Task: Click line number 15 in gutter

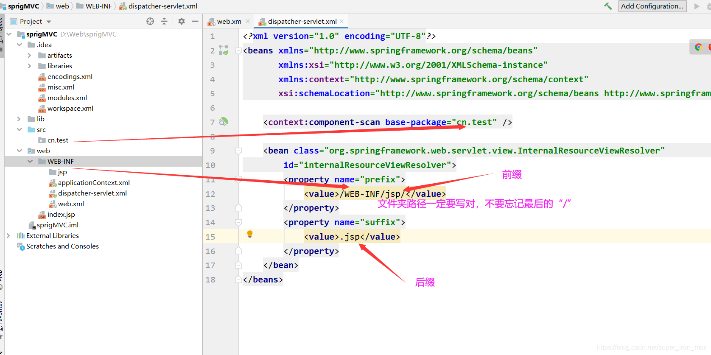Action: point(210,237)
